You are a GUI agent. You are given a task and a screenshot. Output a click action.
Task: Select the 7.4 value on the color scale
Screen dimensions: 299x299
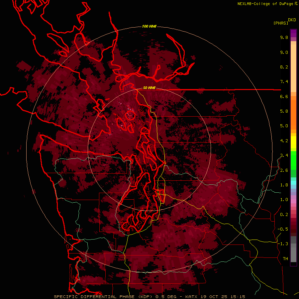point(284,82)
